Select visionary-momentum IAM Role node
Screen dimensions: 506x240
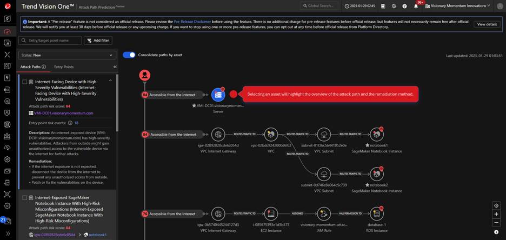point(324,214)
